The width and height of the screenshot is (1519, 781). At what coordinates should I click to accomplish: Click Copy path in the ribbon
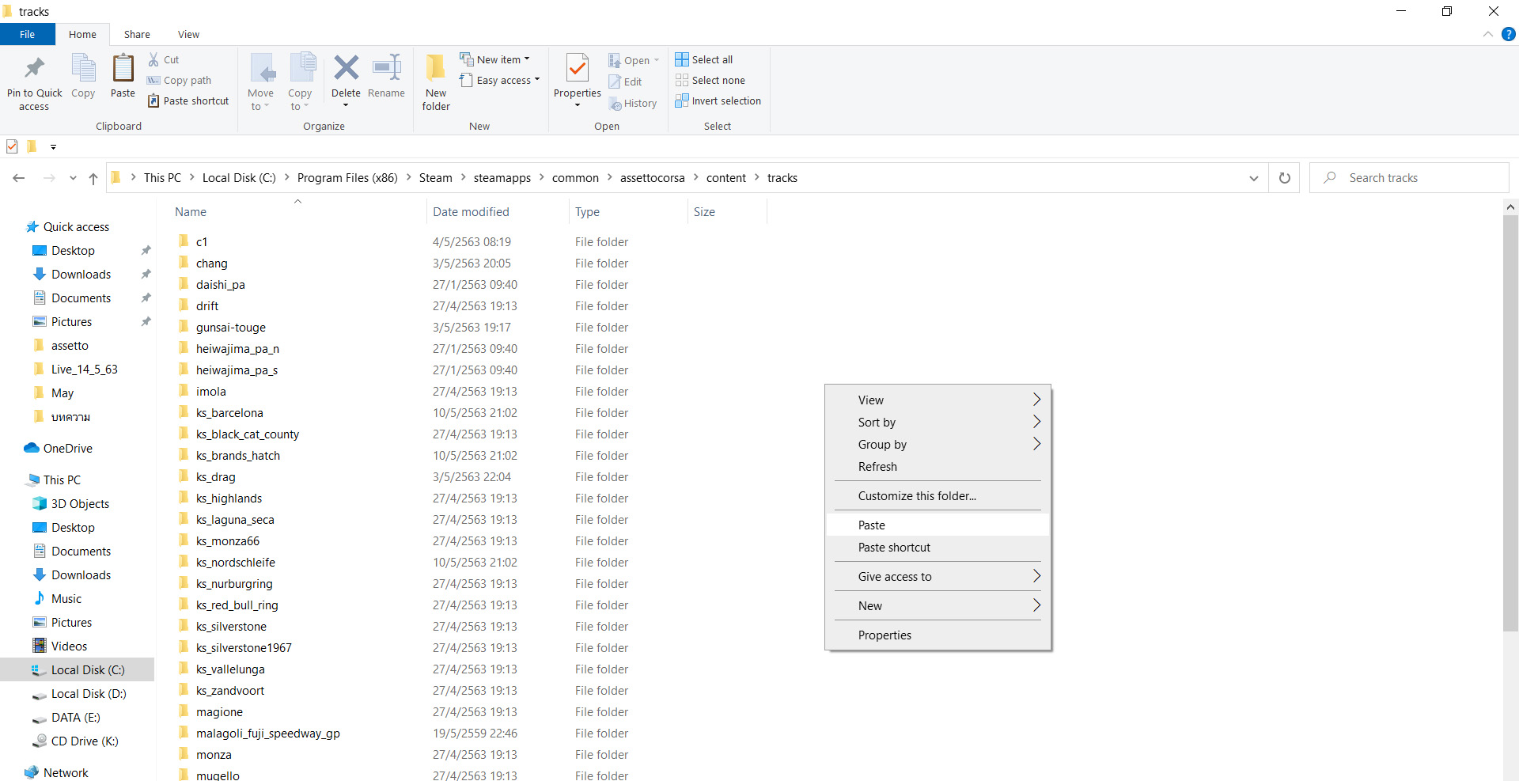(180, 80)
